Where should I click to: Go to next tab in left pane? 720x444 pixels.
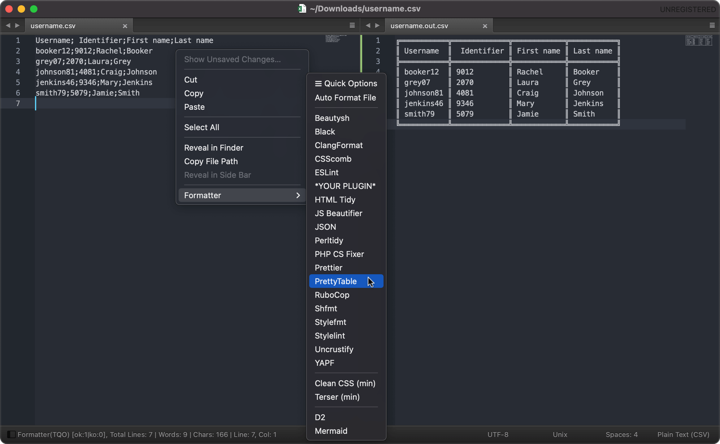pyautogui.click(x=17, y=25)
